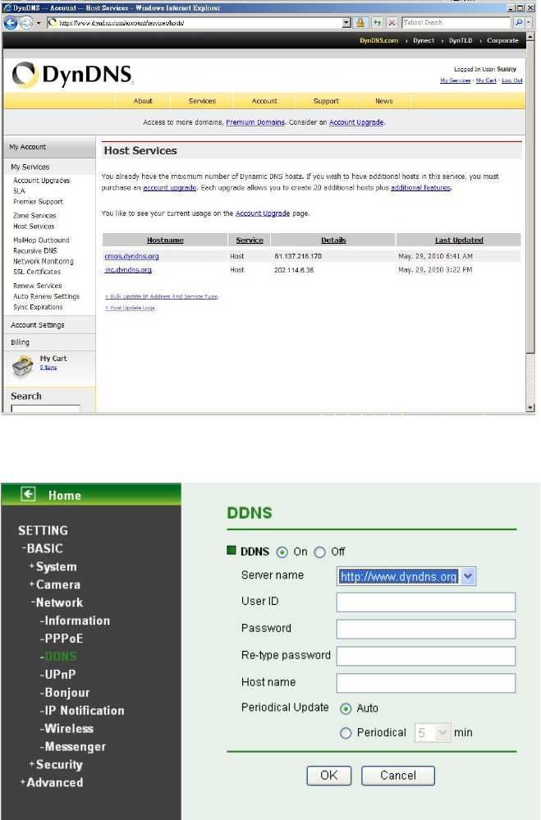The height and width of the screenshot is (820, 541).
Task: Open Account Settings sidebar section
Action: (38, 325)
